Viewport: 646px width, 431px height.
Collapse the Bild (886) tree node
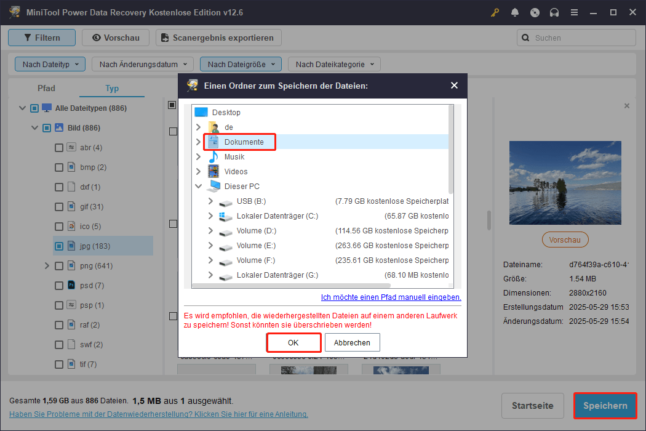coord(35,127)
